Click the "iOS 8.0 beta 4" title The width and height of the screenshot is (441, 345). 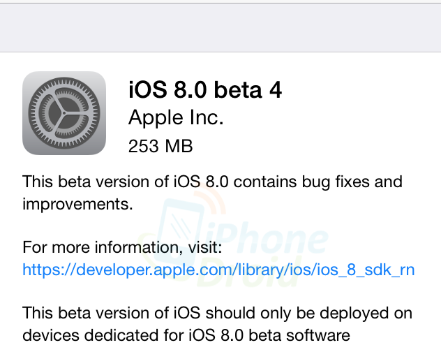pyautogui.click(x=205, y=90)
